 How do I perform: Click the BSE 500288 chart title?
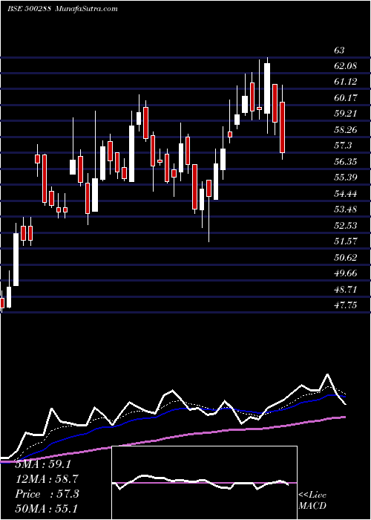tap(62, 8)
